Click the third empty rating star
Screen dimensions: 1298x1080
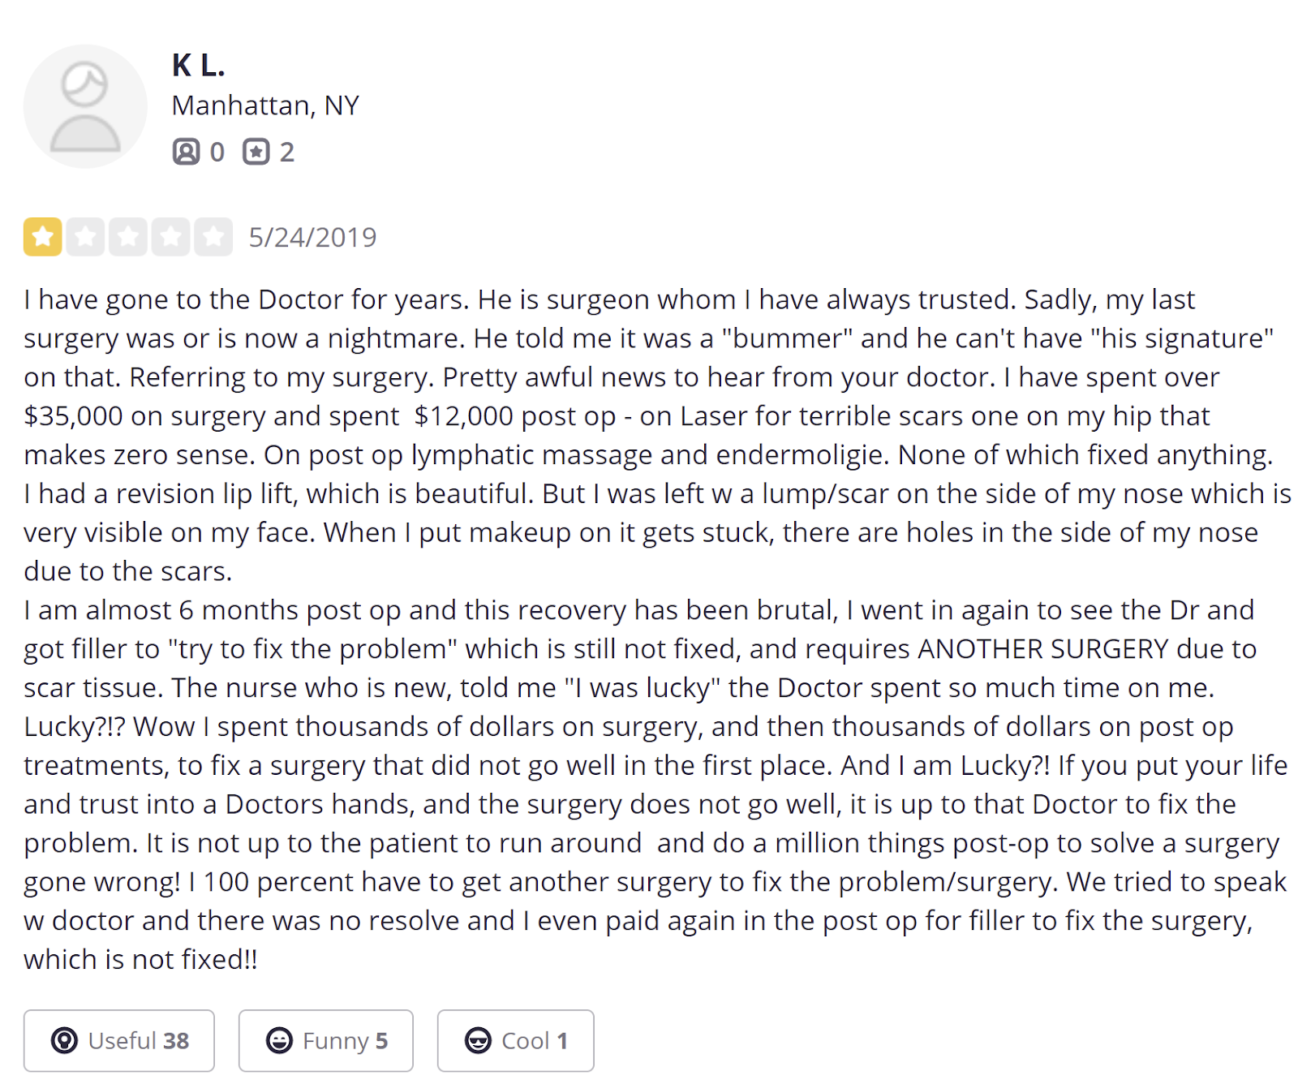coord(128,237)
